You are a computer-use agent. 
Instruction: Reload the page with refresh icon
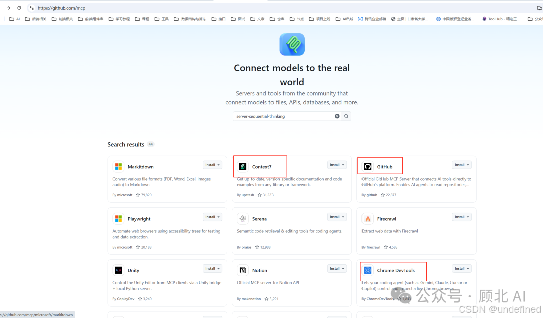click(19, 8)
